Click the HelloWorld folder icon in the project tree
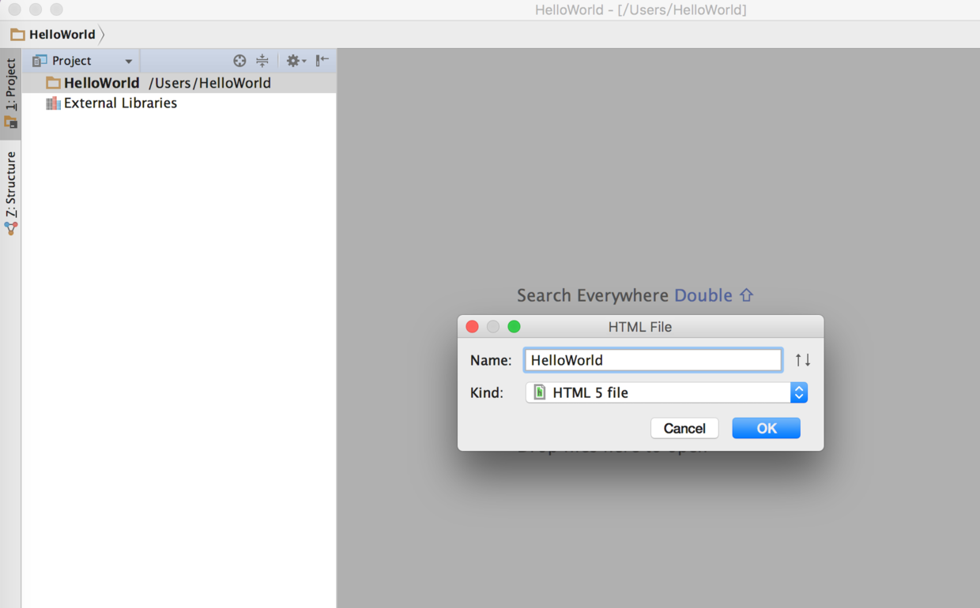Image resolution: width=980 pixels, height=608 pixels. 53,83
